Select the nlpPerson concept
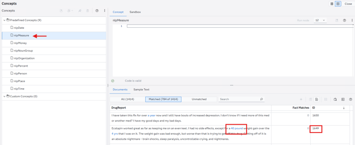The image size is (355, 145). click(x=54, y=74)
